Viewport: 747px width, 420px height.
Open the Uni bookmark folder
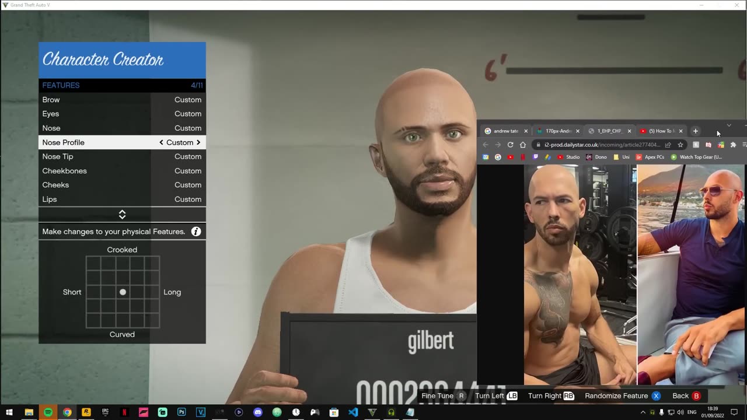click(622, 157)
